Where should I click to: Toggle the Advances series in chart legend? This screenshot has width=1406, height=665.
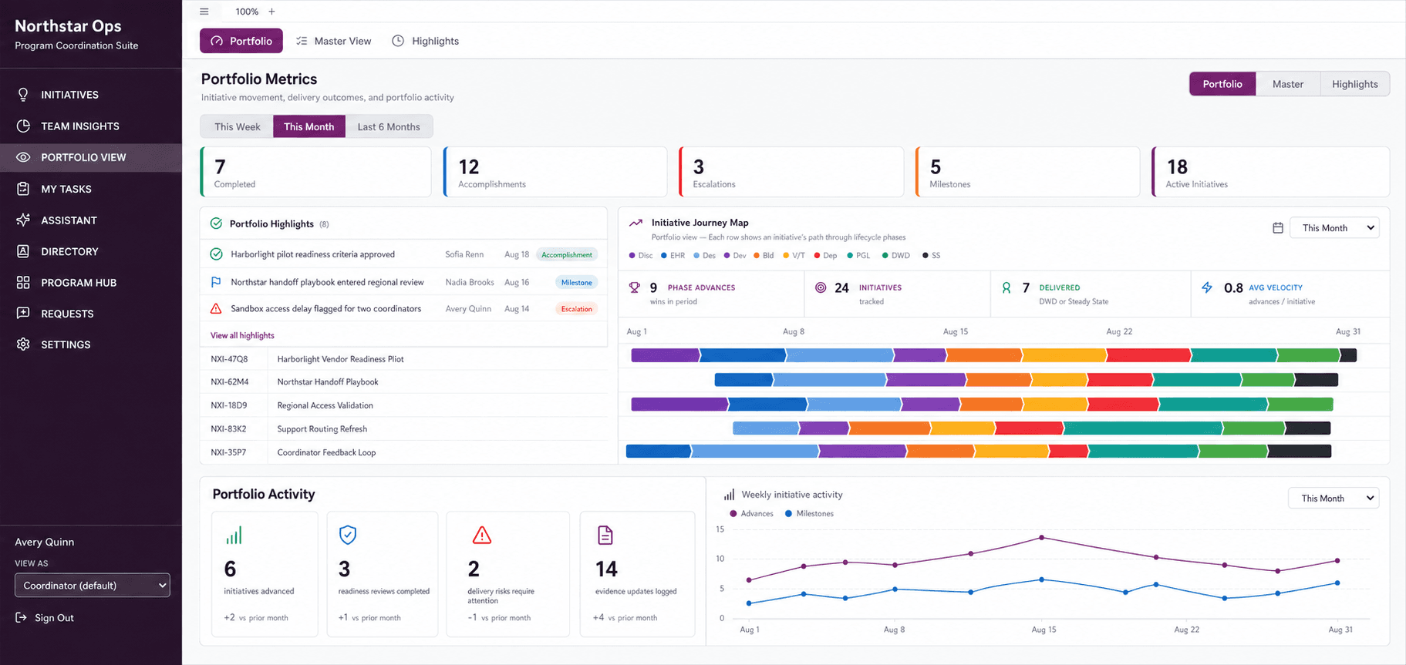pos(751,513)
